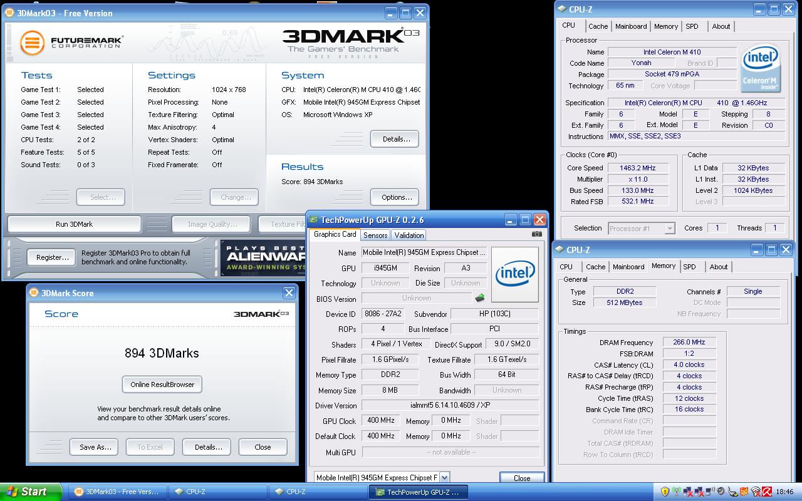Click the BIOS save chip icon in GPU-Z

[481, 298]
